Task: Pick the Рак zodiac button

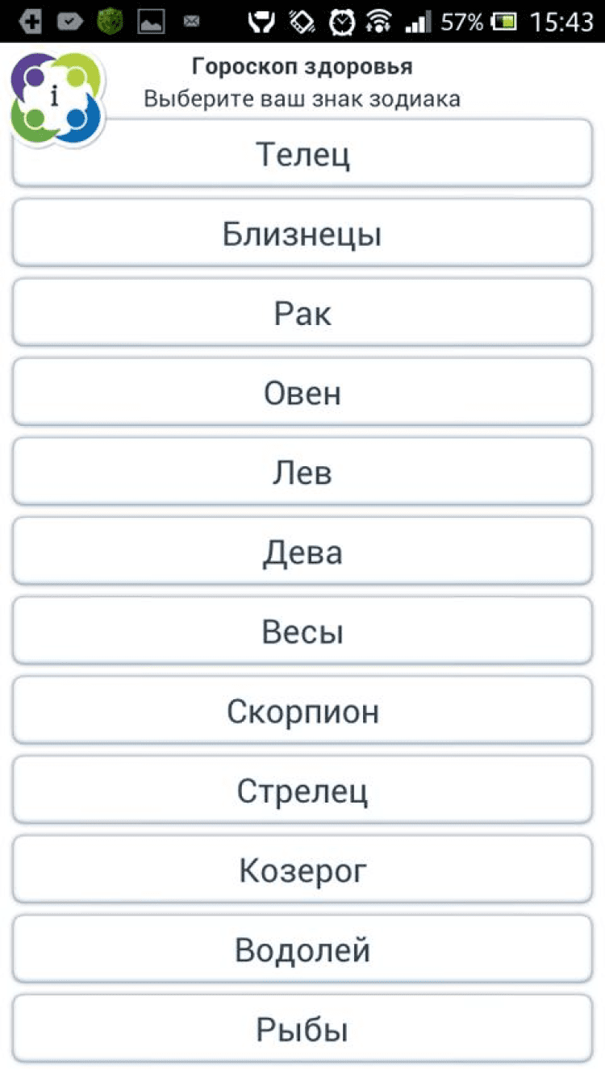Action: click(x=302, y=313)
